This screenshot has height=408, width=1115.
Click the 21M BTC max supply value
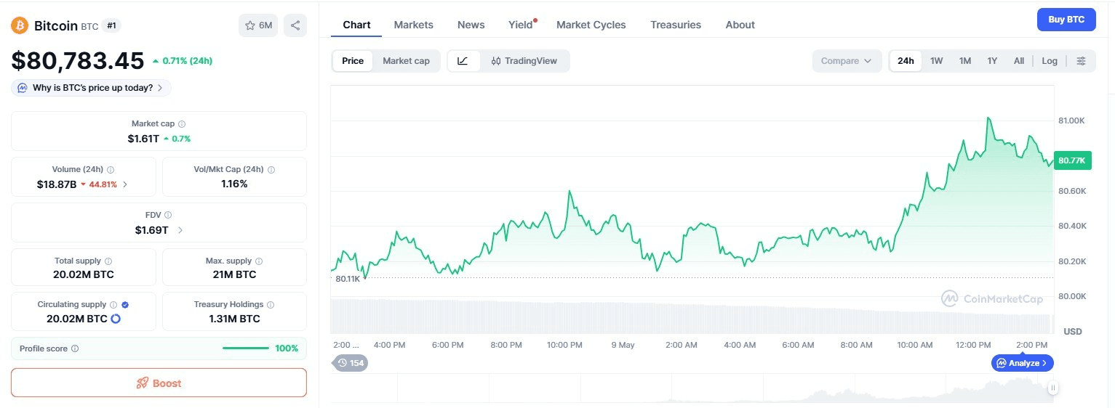click(x=234, y=274)
